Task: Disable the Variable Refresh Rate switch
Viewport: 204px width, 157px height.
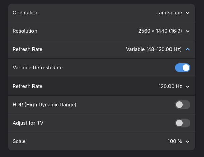Action: pos(183,68)
